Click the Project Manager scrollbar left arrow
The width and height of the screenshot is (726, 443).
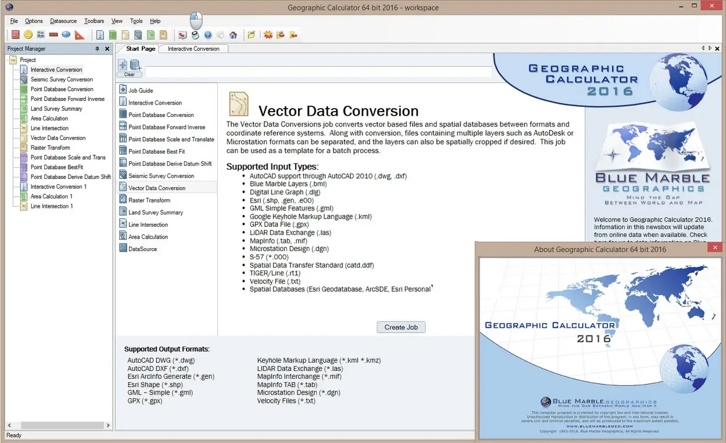coord(9,425)
